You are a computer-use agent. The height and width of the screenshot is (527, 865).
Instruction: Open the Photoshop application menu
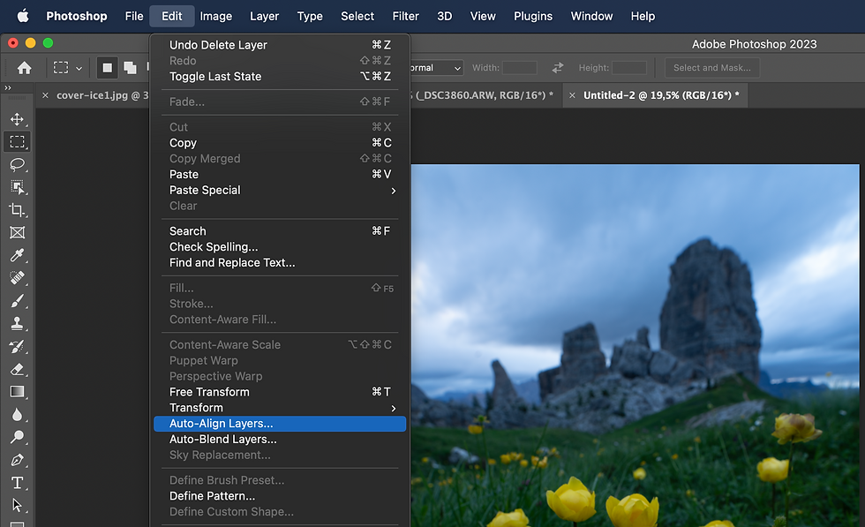click(77, 16)
